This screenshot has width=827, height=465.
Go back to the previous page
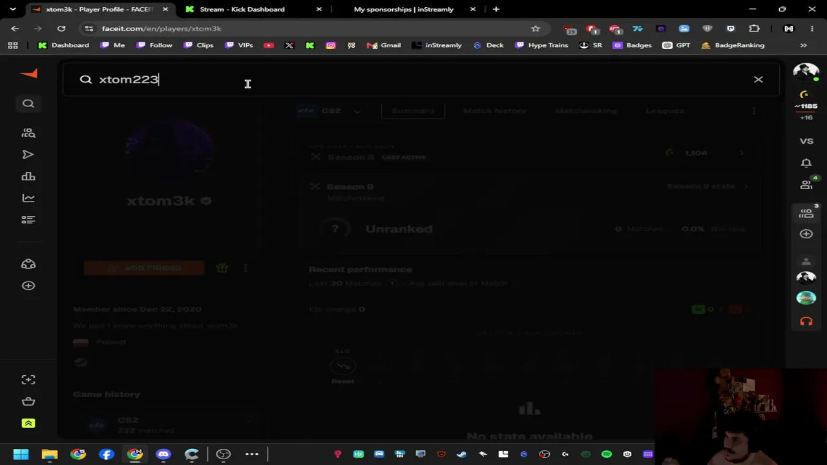point(15,28)
